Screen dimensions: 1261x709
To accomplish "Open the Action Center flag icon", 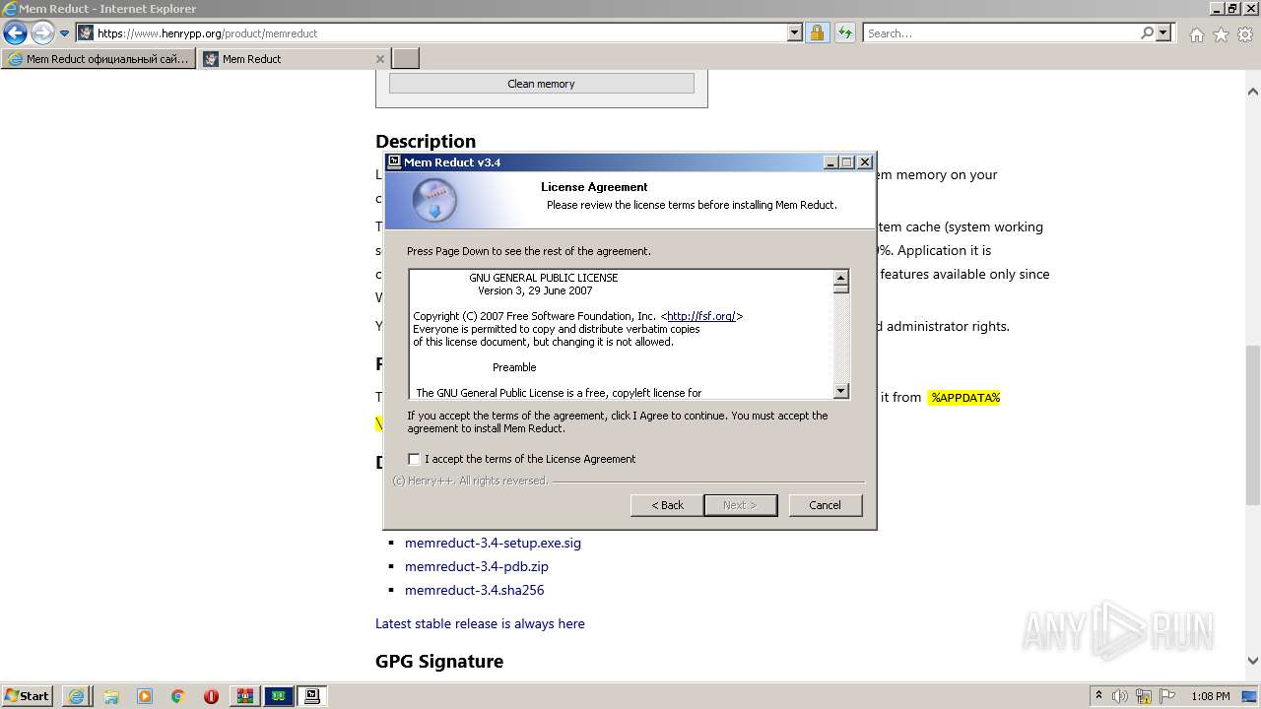I will click(1167, 696).
